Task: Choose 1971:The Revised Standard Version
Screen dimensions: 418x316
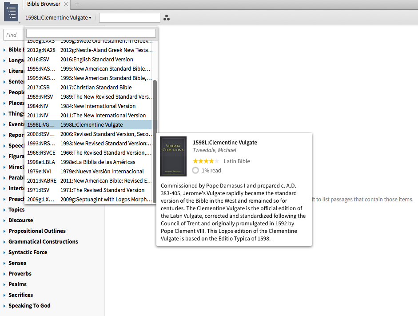Action: coord(89,190)
